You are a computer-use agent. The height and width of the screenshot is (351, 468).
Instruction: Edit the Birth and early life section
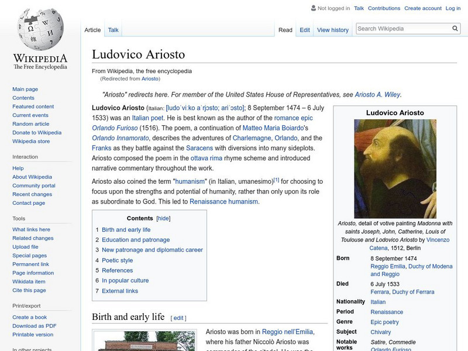[180, 317]
